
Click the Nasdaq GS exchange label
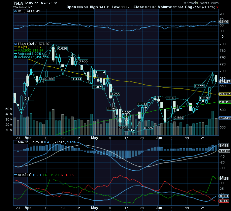49,3
